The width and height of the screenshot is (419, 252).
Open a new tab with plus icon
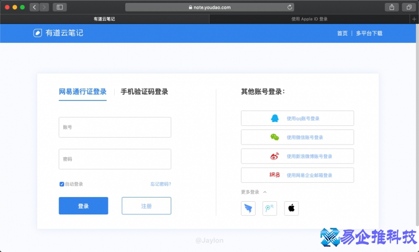[x=414, y=19]
